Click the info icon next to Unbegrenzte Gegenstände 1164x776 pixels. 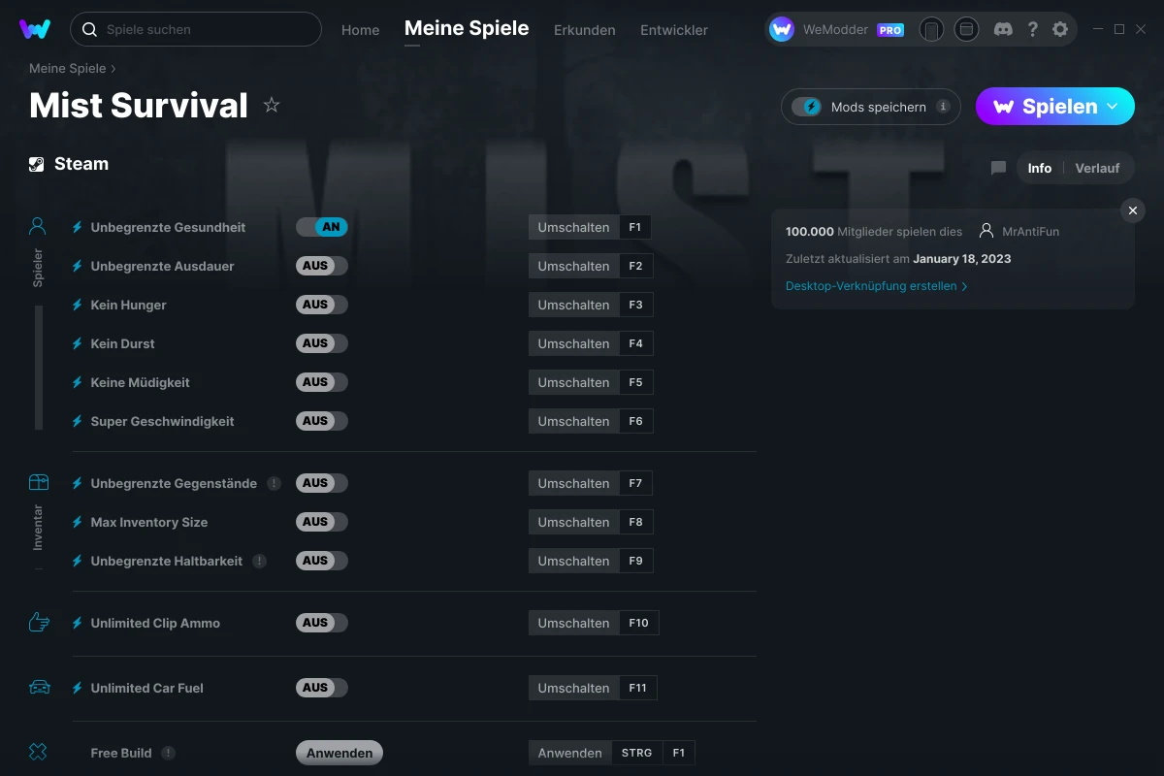pyautogui.click(x=275, y=483)
